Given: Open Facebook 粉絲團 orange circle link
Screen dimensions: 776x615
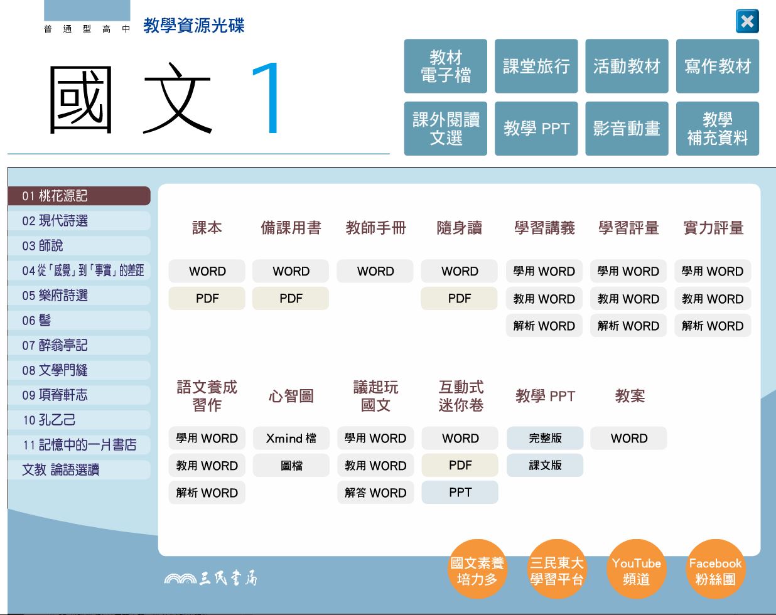Looking at the screenshot, I should (715, 570).
